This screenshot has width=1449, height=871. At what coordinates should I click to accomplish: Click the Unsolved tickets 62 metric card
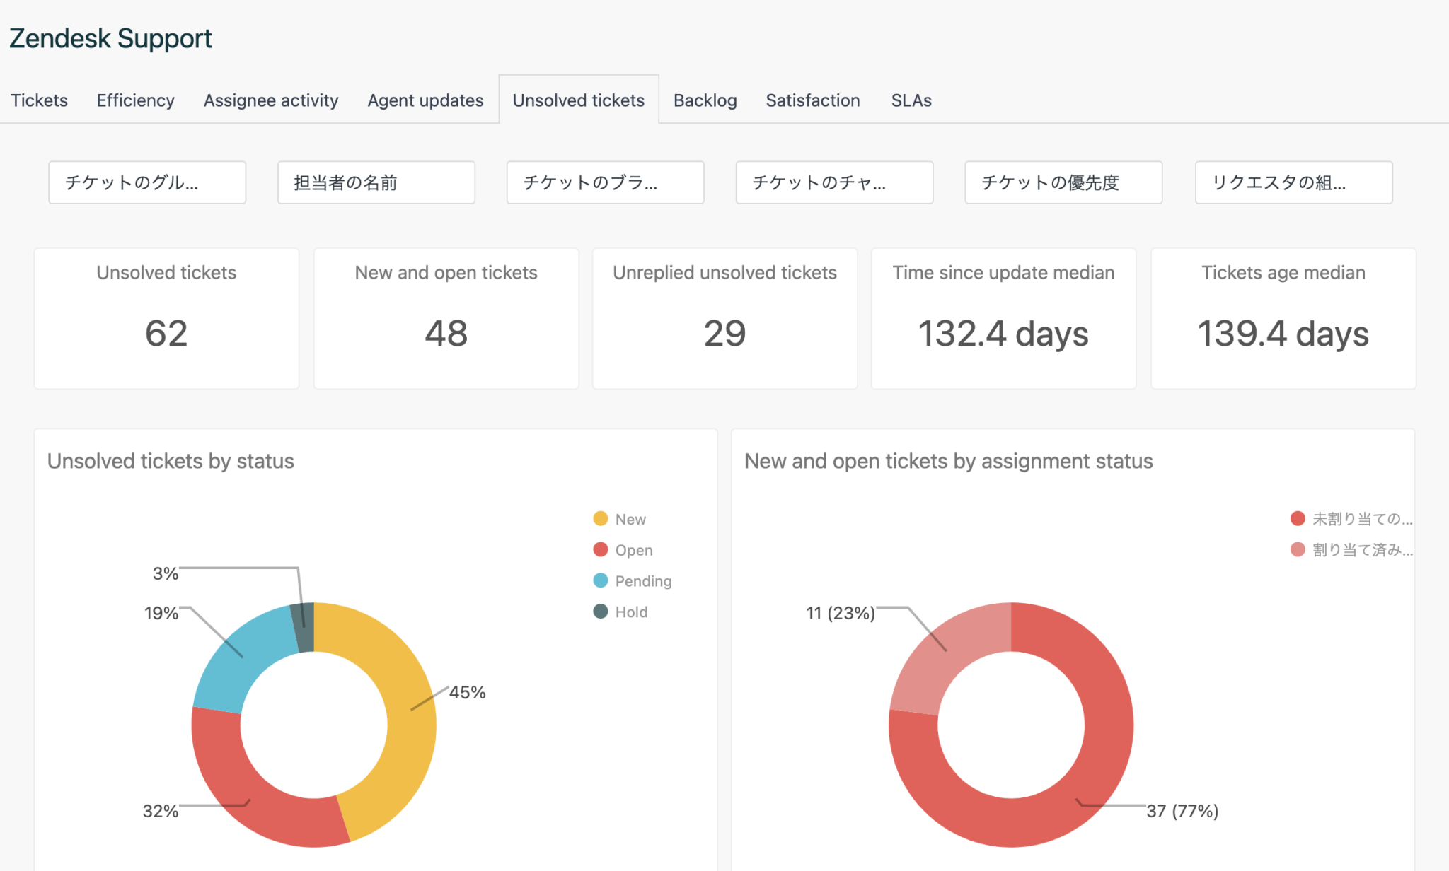point(166,318)
